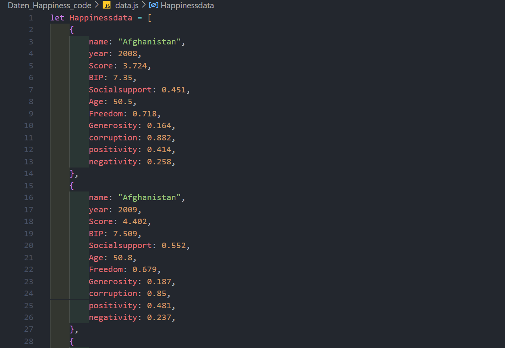Viewport: 505px width, 348px height.
Task: Click the corruption value 0.882
Action: (x=159, y=138)
